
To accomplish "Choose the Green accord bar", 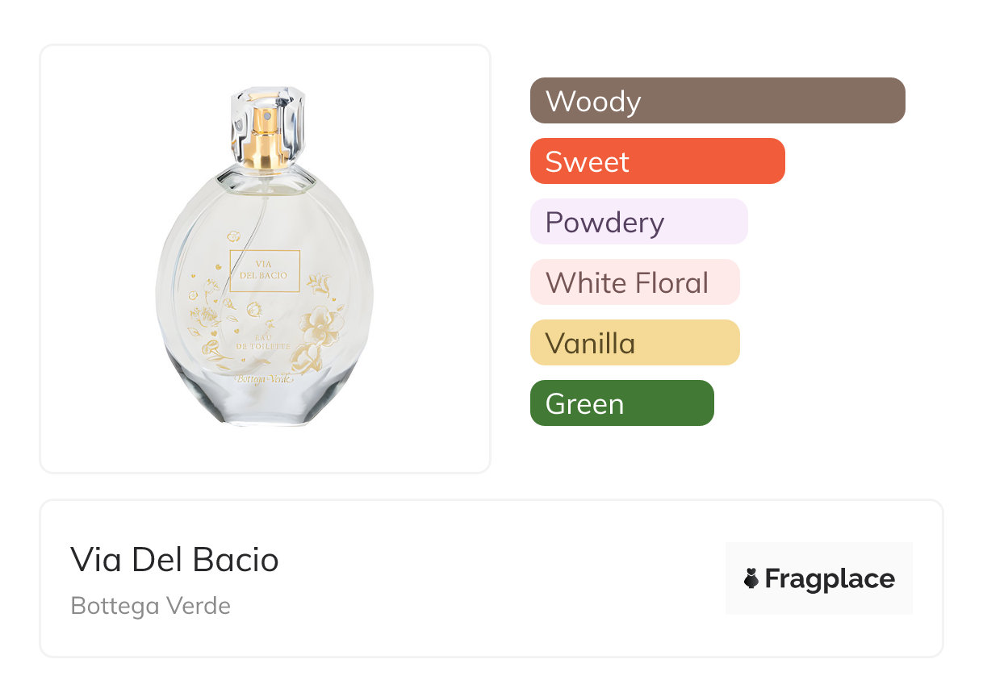I will tap(621, 403).
